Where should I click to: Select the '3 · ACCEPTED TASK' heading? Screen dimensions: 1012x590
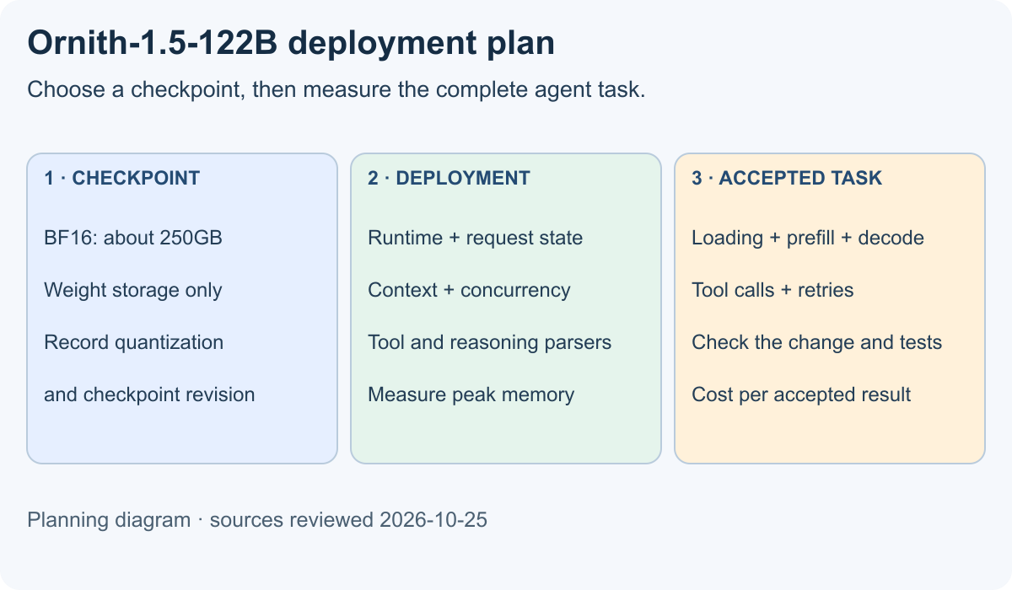[787, 178]
